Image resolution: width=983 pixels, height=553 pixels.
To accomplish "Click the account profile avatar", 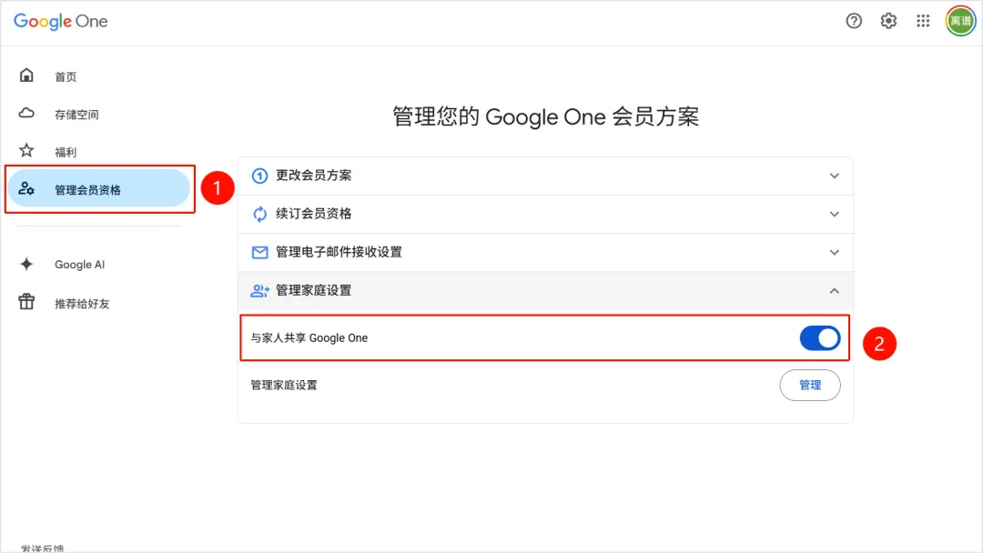I will [960, 21].
